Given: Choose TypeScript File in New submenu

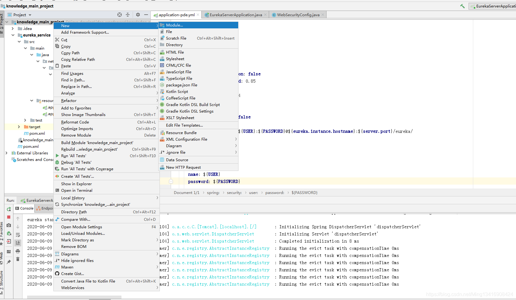Looking at the screenshot, I should coord(199,79).
